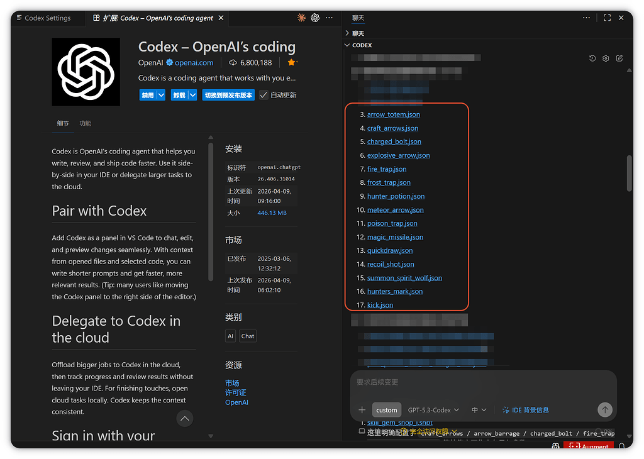Toggle IDE 背景信息 context
This screenshot has height=459, width=644.
coord(525,410)
